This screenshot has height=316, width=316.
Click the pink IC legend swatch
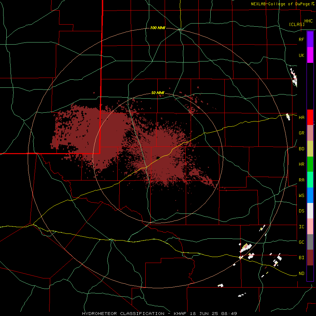[x=310, y=226]
